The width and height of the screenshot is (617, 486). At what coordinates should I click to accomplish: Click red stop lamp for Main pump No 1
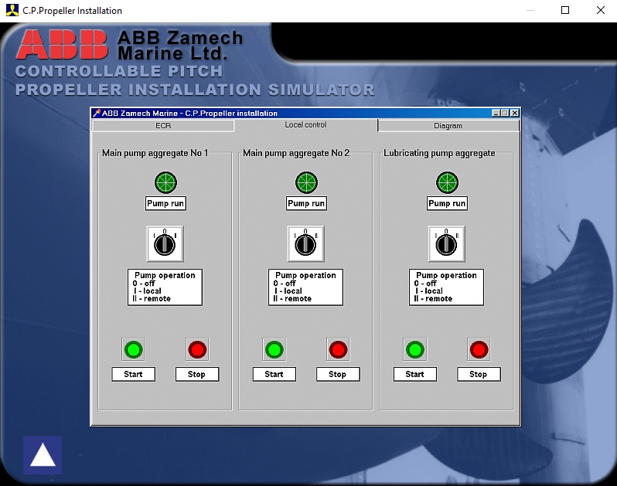(x=197, y=349)
